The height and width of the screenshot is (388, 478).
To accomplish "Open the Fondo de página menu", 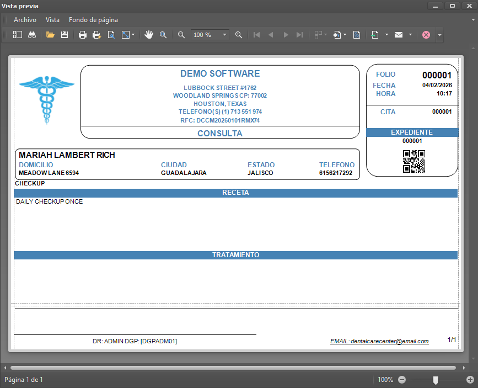I will click(x=93, y=20).
